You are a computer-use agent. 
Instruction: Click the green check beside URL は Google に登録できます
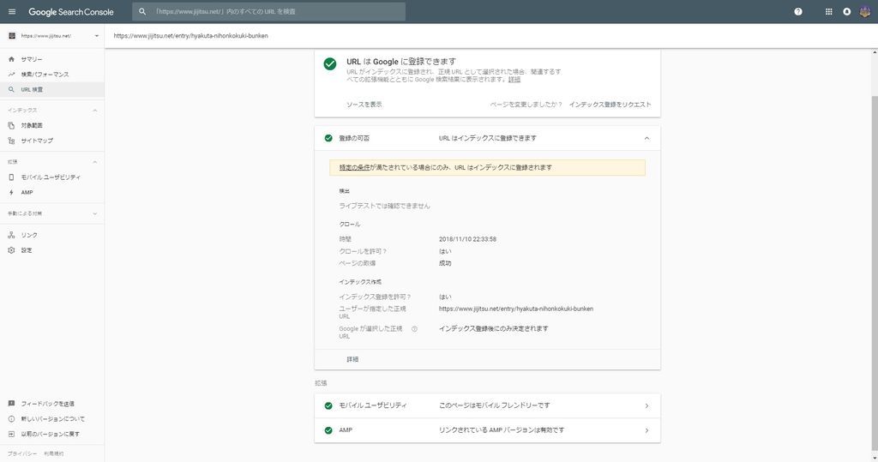pyautogui.click(x=330, y=63)
